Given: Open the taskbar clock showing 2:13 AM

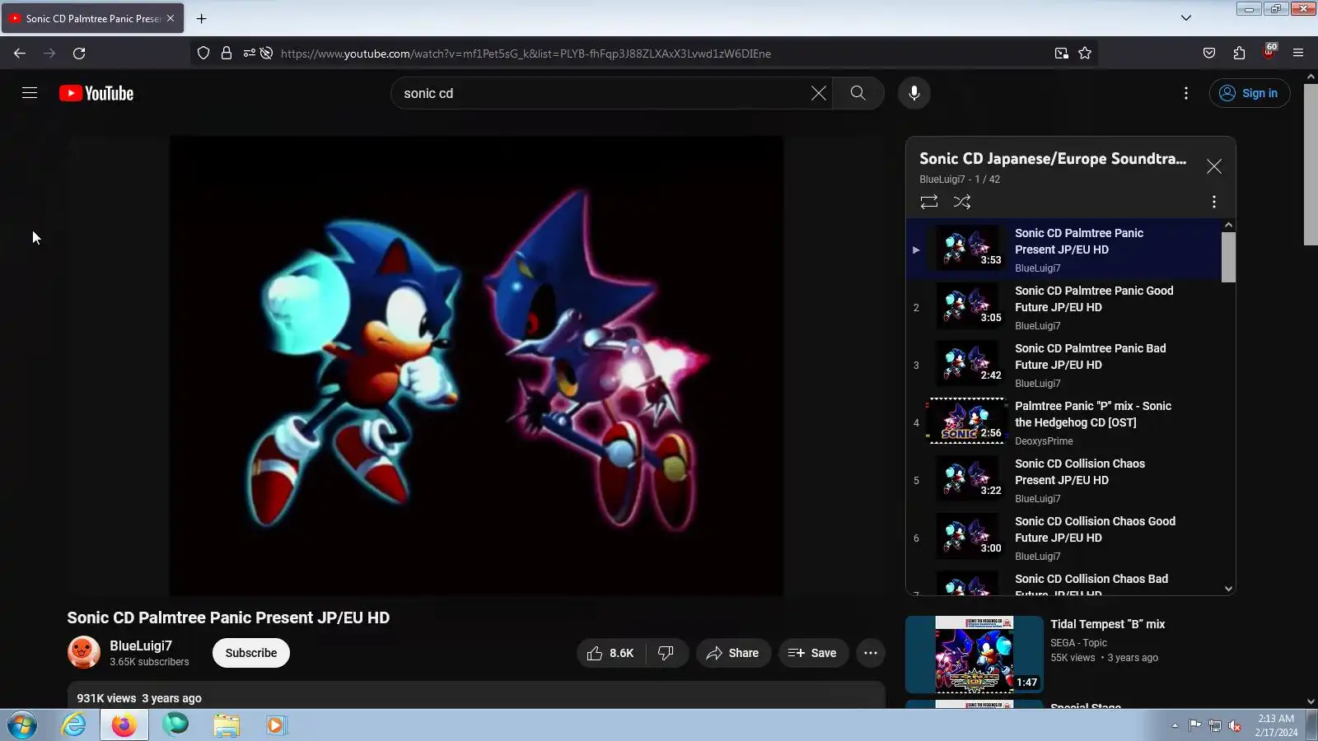Looking at the screenshot, I should point(1276,725).
